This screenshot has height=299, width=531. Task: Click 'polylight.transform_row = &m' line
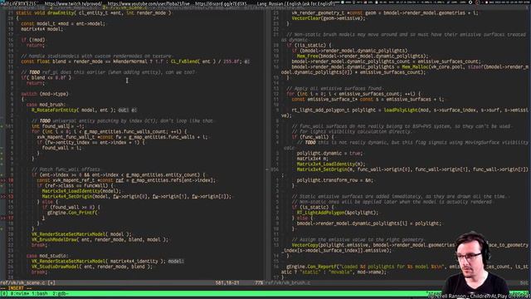coord(335,180)
